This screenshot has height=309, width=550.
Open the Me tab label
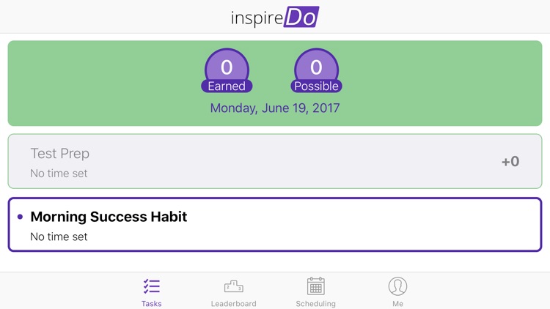click(x=397, y=303)
